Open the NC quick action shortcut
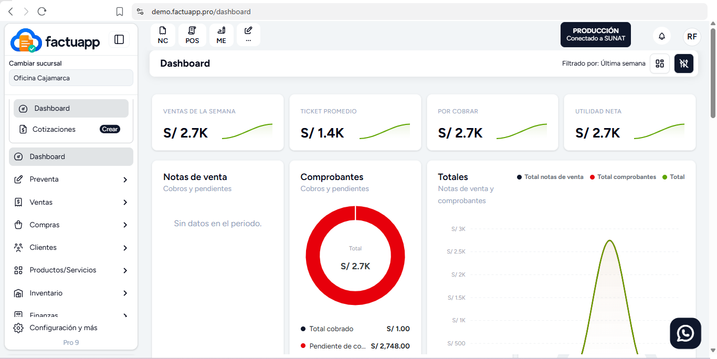 click(x=163, y=35)
